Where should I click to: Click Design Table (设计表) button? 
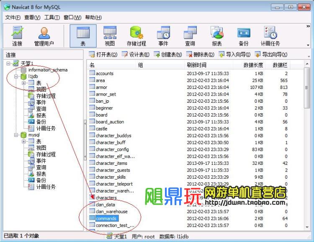(136, 55)
